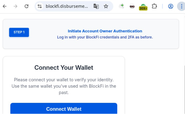Click the wallet identity verification paragraph
185x114 pixels.
[64, 86]
